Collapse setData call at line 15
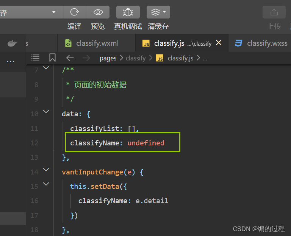Image resolution: width=291 pixels, height=236 pixels. tap(46, 184)
